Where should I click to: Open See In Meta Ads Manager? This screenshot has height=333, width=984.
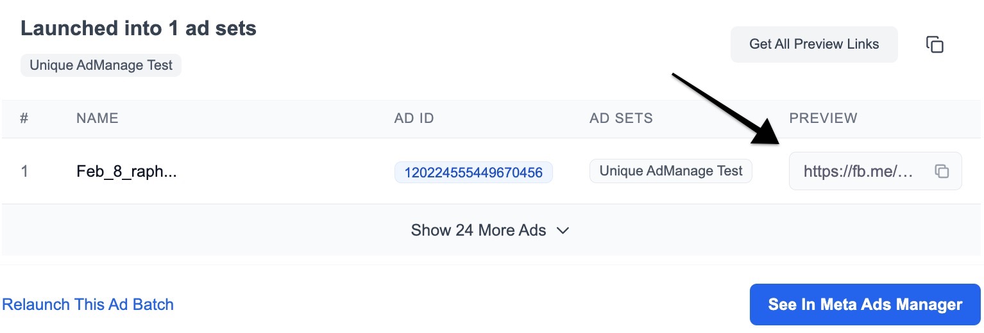point(865,304)
